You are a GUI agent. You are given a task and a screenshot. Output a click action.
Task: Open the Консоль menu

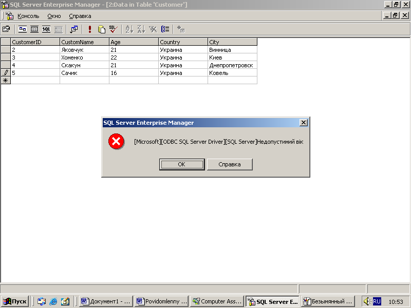[x=28, y=16]
